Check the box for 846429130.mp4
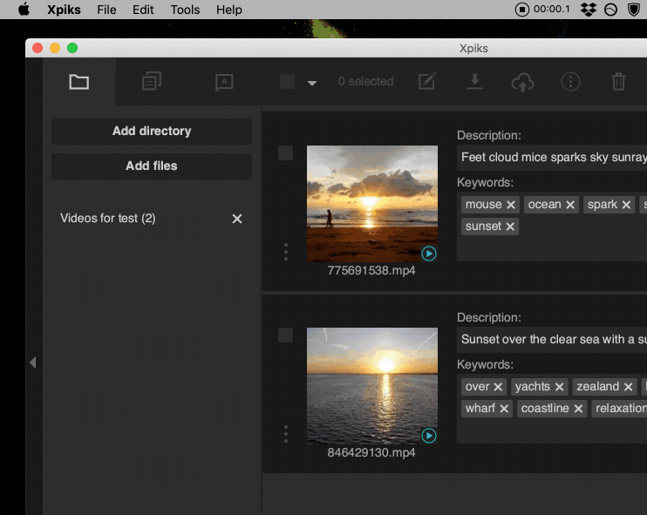Viewport: 647px width, 515px height. pos(285,335)
